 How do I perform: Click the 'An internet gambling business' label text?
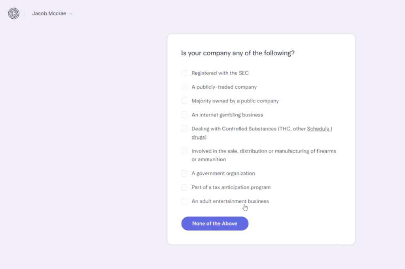(x=227, y=115)
